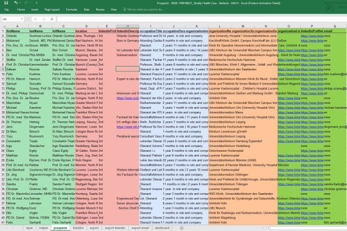347x231 pixels.
Task: Switch to the Formulas ribbon tab
Action: (x=72, y=9)
